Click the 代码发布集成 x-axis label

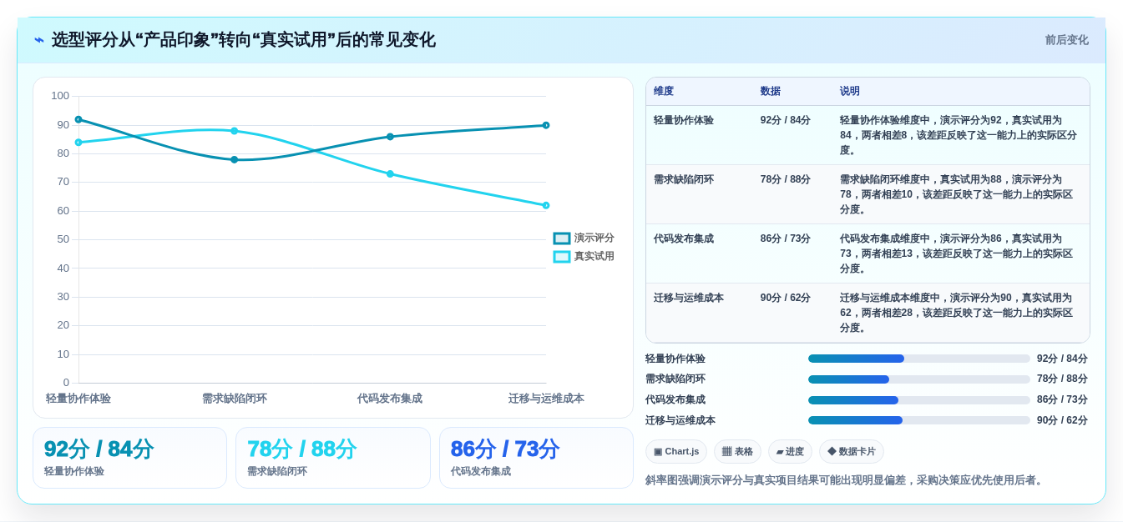[390, 399]
